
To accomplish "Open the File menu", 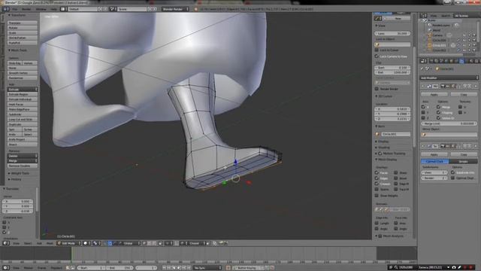I will click(x=14, y=9).
